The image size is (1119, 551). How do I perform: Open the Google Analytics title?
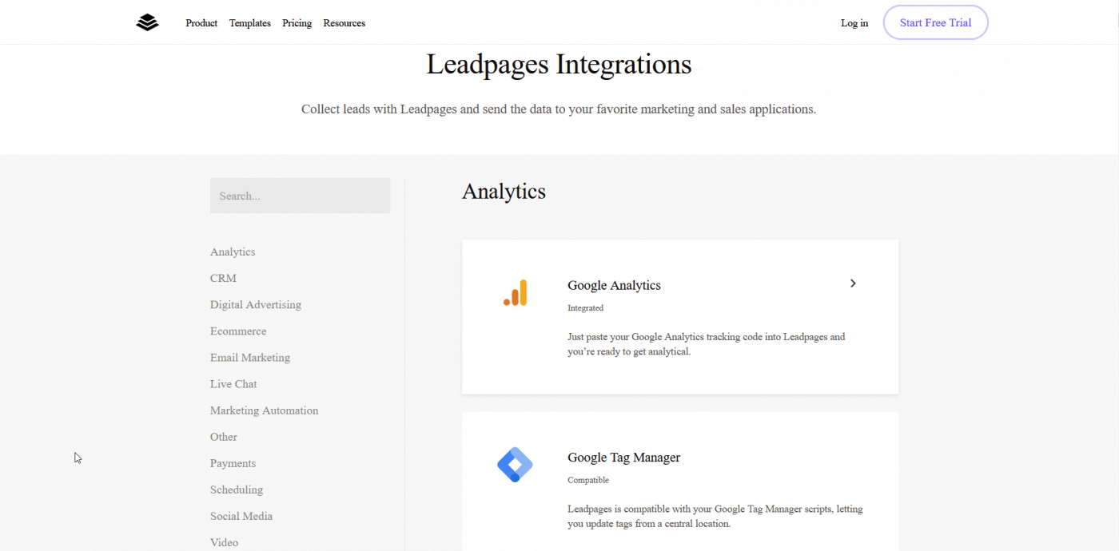614,285
